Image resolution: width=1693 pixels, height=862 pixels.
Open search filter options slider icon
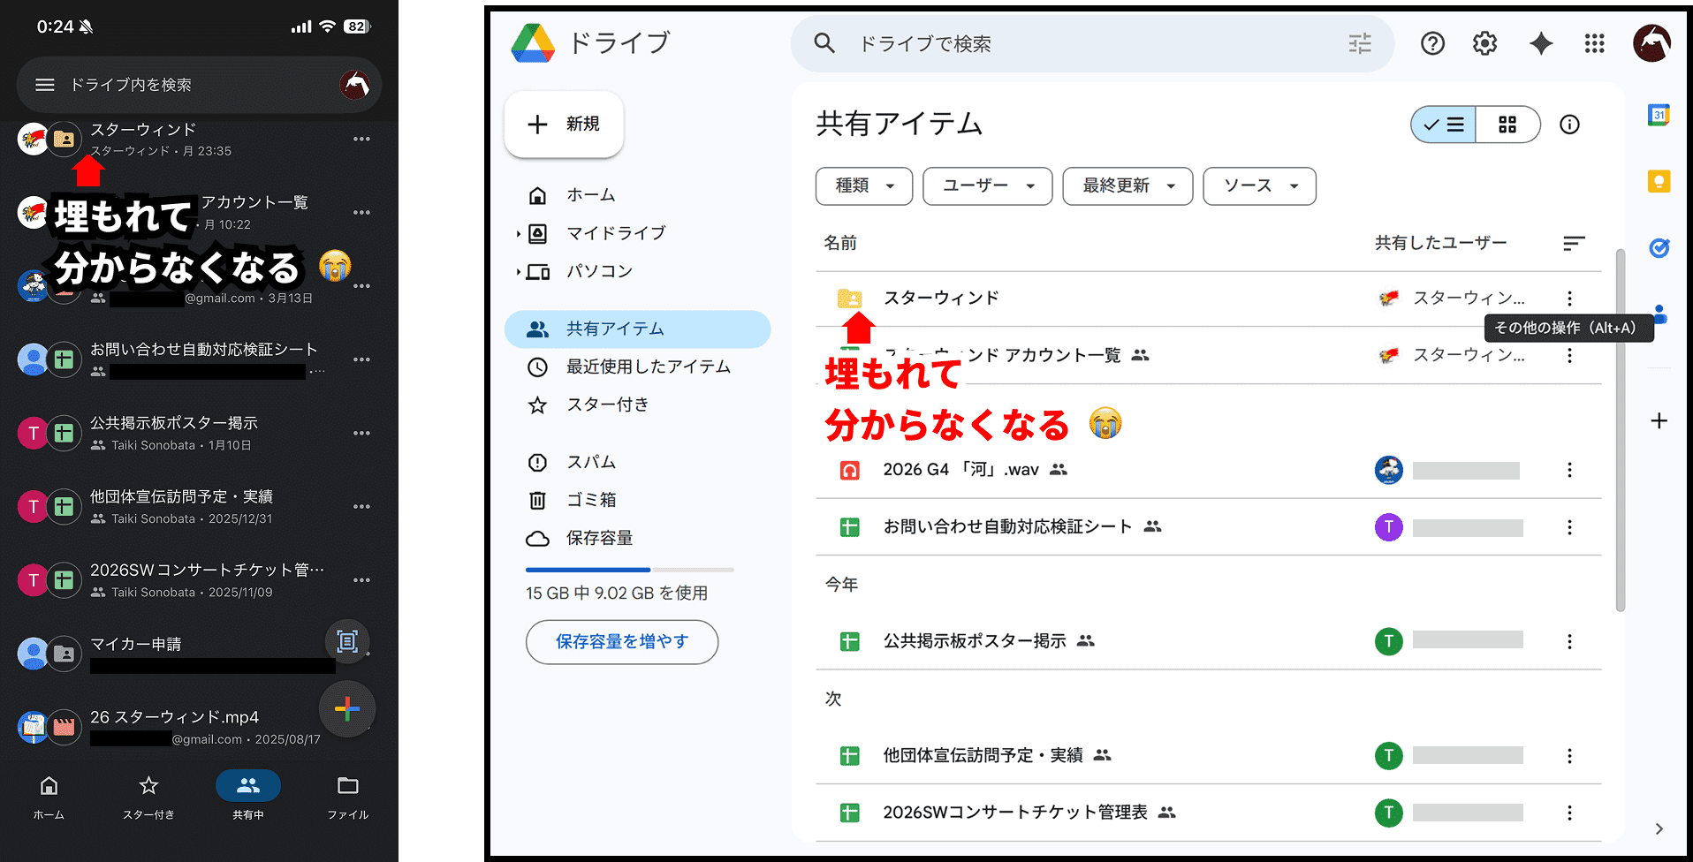click(x=1359, y=43)
